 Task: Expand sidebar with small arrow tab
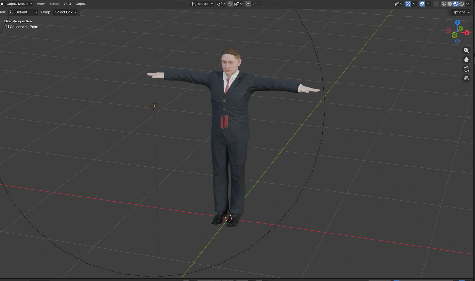tap(472, 26)
